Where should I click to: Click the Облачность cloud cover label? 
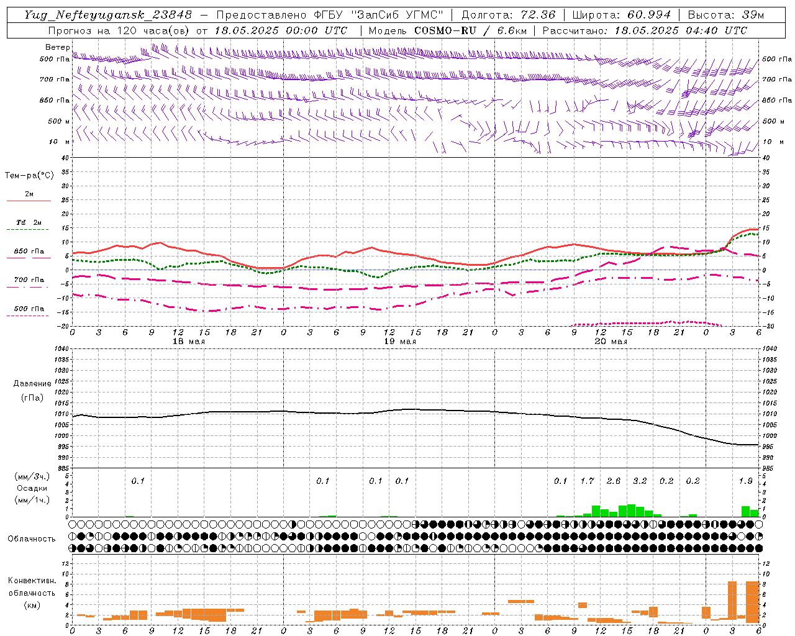click(32, 539)
